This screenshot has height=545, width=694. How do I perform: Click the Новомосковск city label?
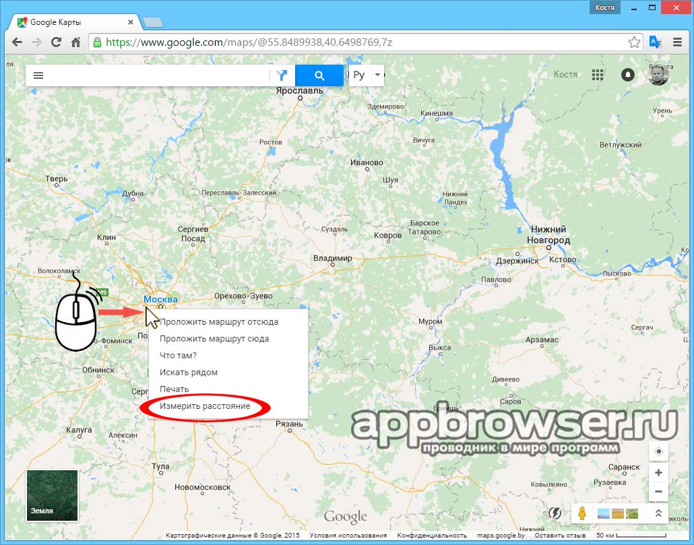point(202,487)
